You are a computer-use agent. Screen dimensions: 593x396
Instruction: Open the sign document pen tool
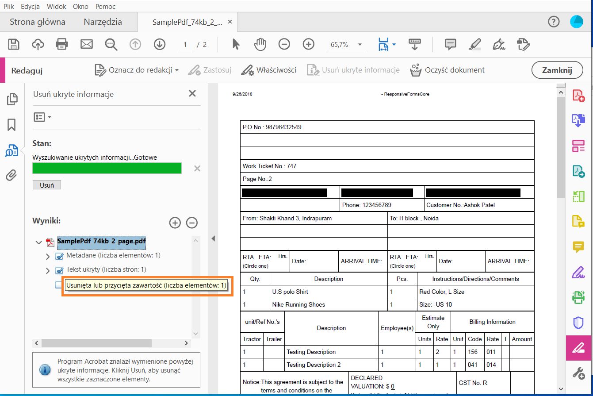(499, 44)
